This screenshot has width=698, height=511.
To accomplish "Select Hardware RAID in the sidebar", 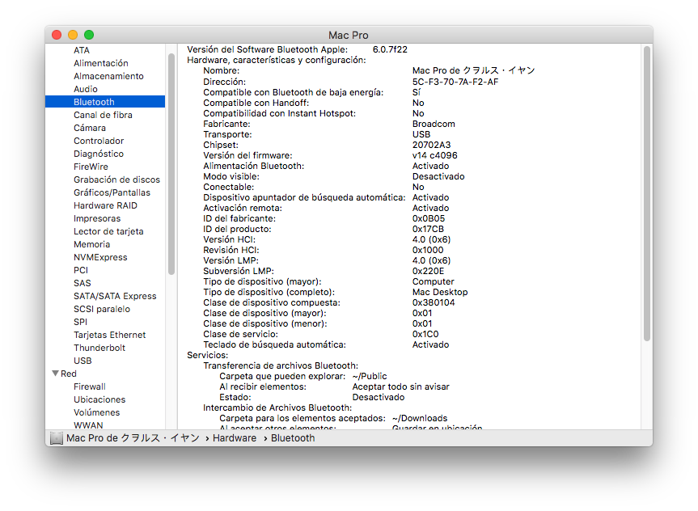I will [x=105, y=205].
